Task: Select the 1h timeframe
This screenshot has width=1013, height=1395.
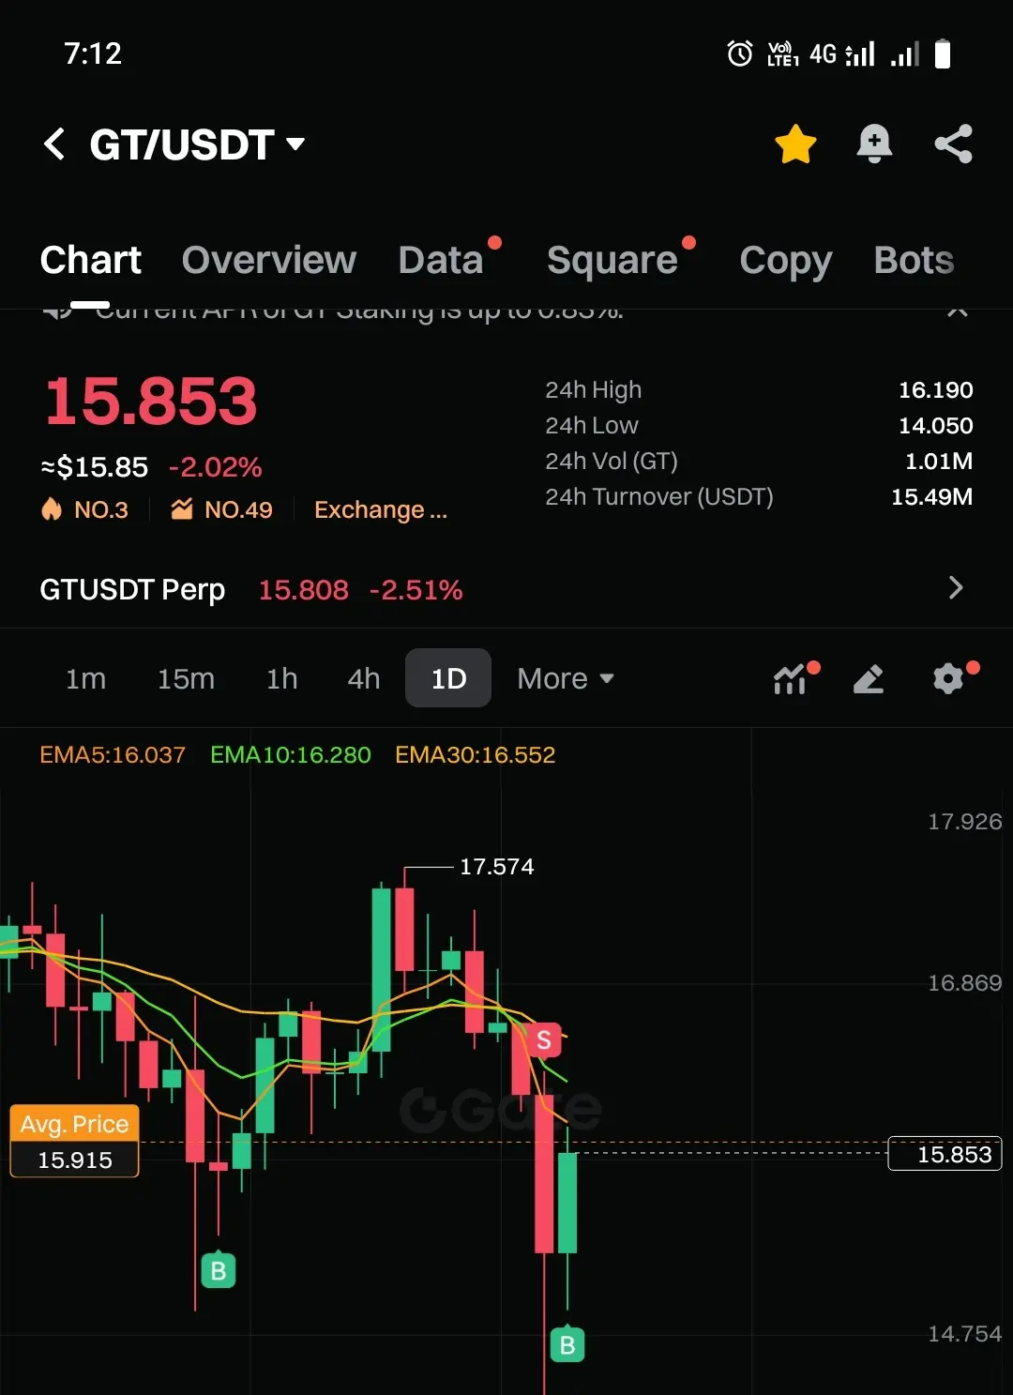Action: pos(281,678)
